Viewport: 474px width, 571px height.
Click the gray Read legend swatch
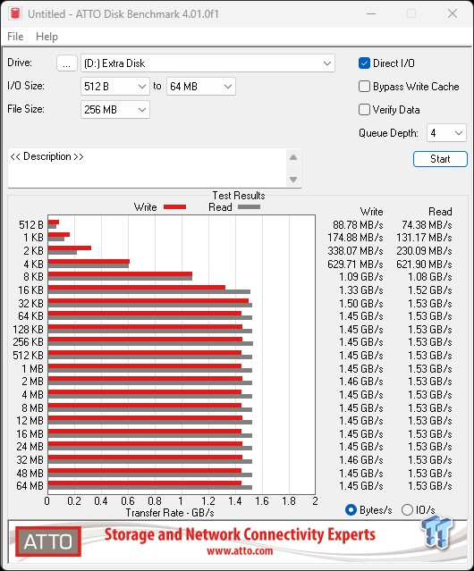249,206
